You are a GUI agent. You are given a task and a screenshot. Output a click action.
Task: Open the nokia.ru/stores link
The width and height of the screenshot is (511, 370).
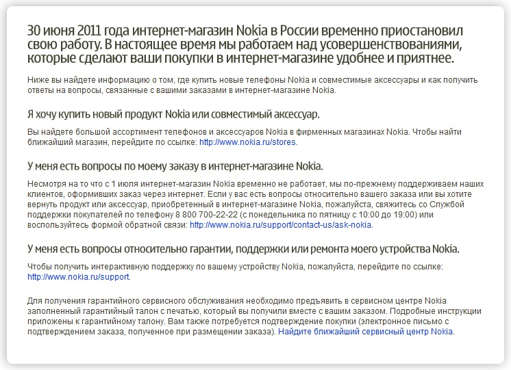point(248,142)
